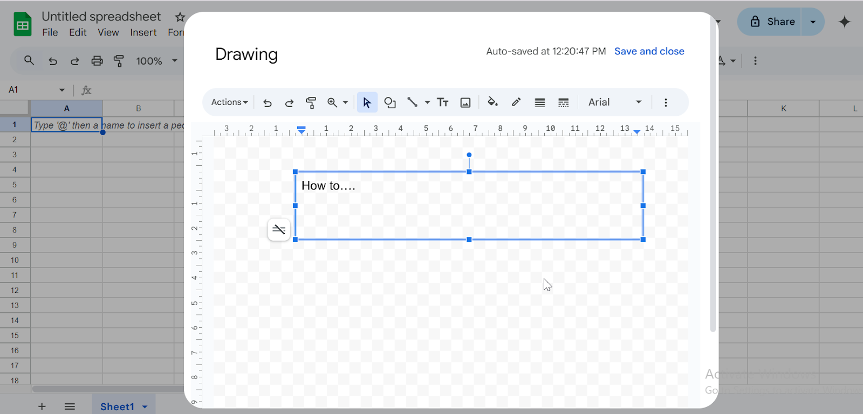Open the Actions menu
This screenshot has width=863, height=414.
(x=229, y=102)
